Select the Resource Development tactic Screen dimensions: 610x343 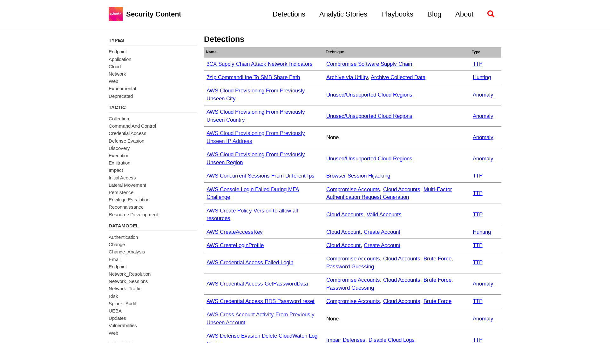click(133, 215)
